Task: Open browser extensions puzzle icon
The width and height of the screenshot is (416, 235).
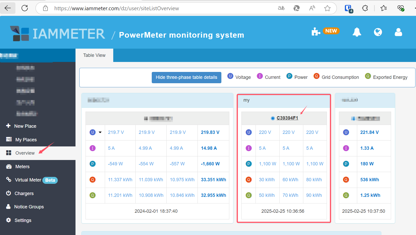Action: pos(365,8)
